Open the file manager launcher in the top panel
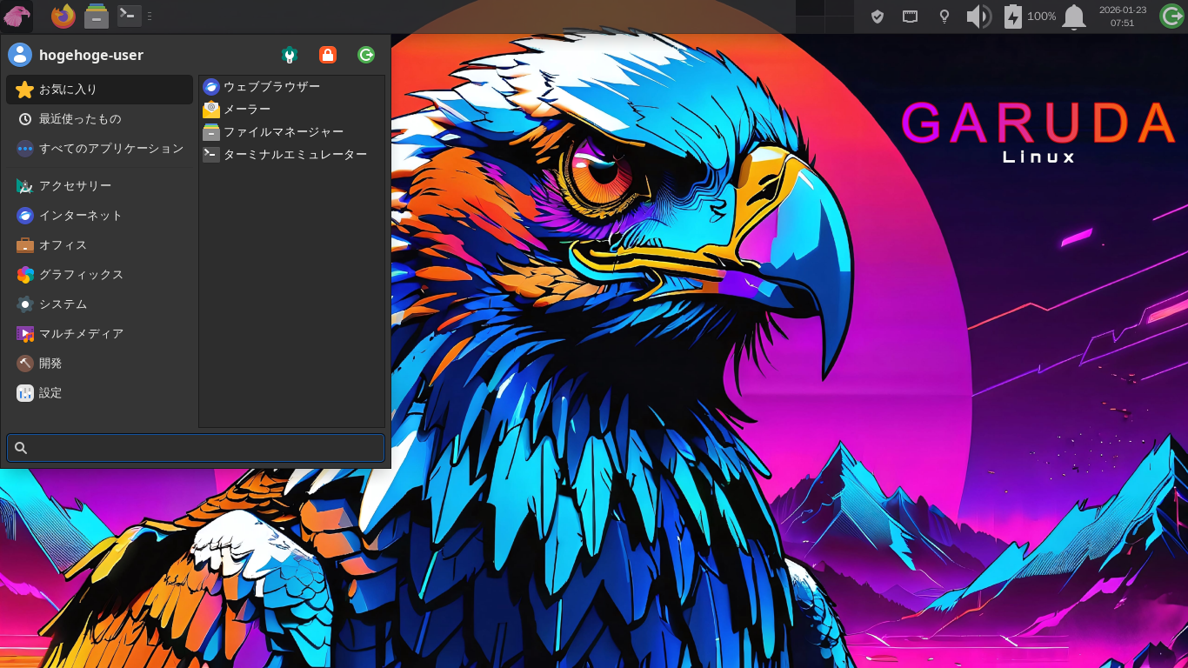The height and width of the screenshot is (668, 1188). 97,16
